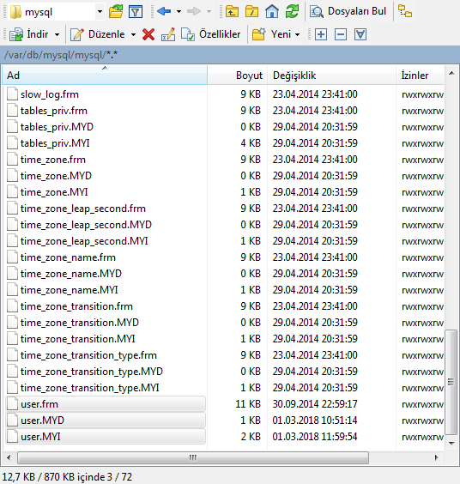The image size is (460, 484).
Task: Select the time_zone_name.frm file
Action: [x=69, y=257]
